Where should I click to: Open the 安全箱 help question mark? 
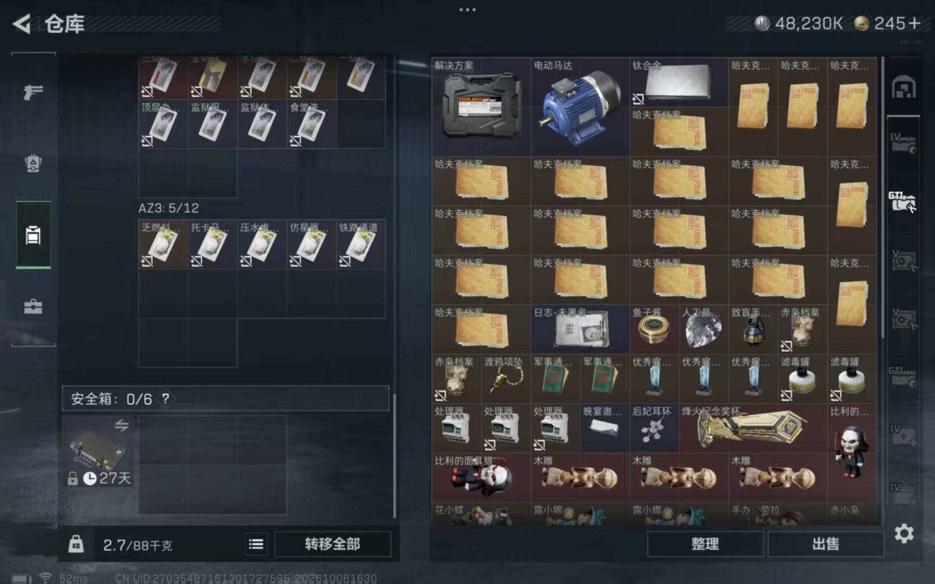[x=166, y=399]
